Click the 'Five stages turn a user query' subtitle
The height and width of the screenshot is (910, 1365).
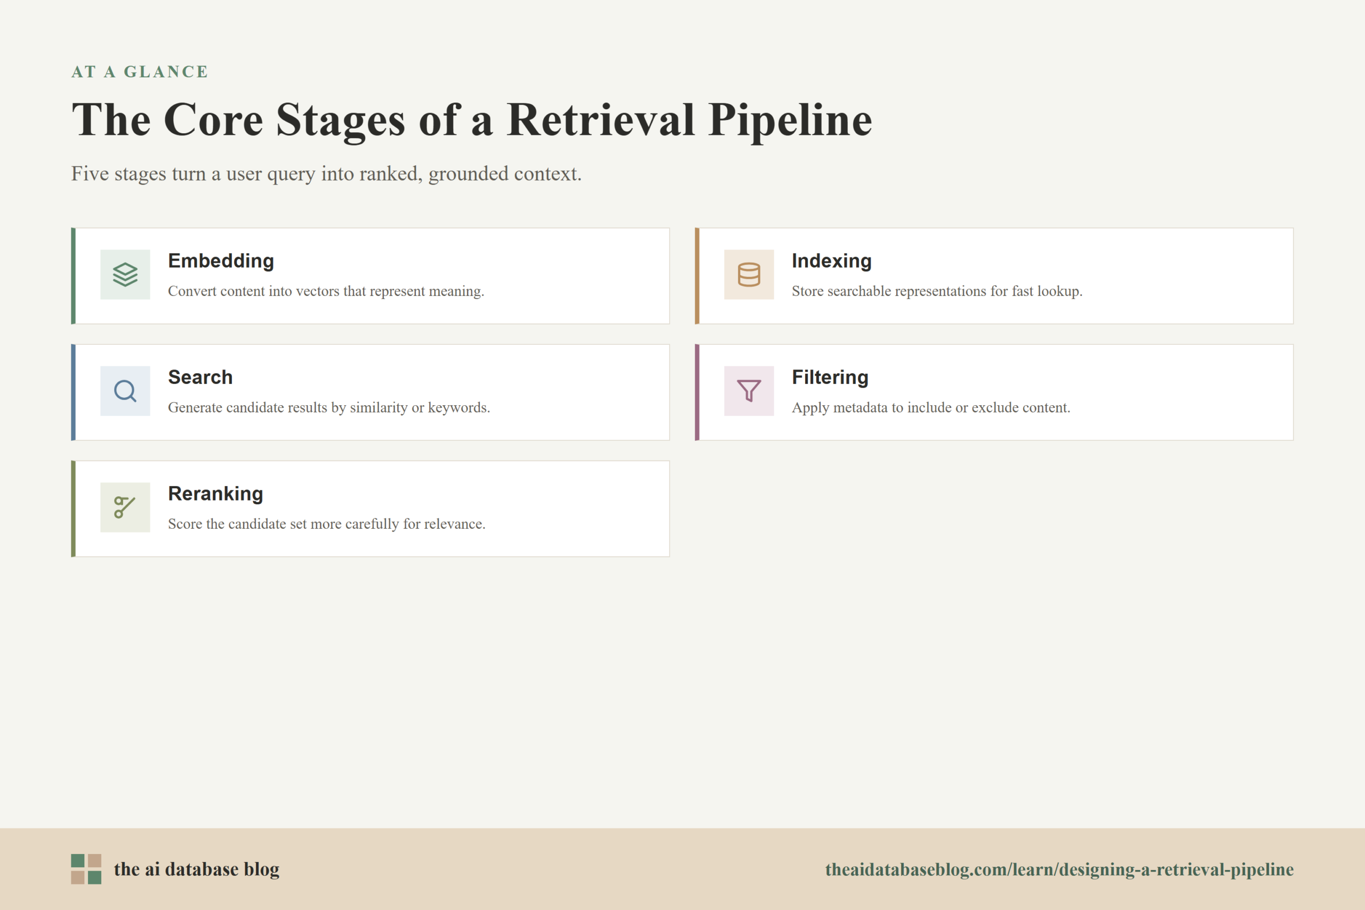point(326,174)
